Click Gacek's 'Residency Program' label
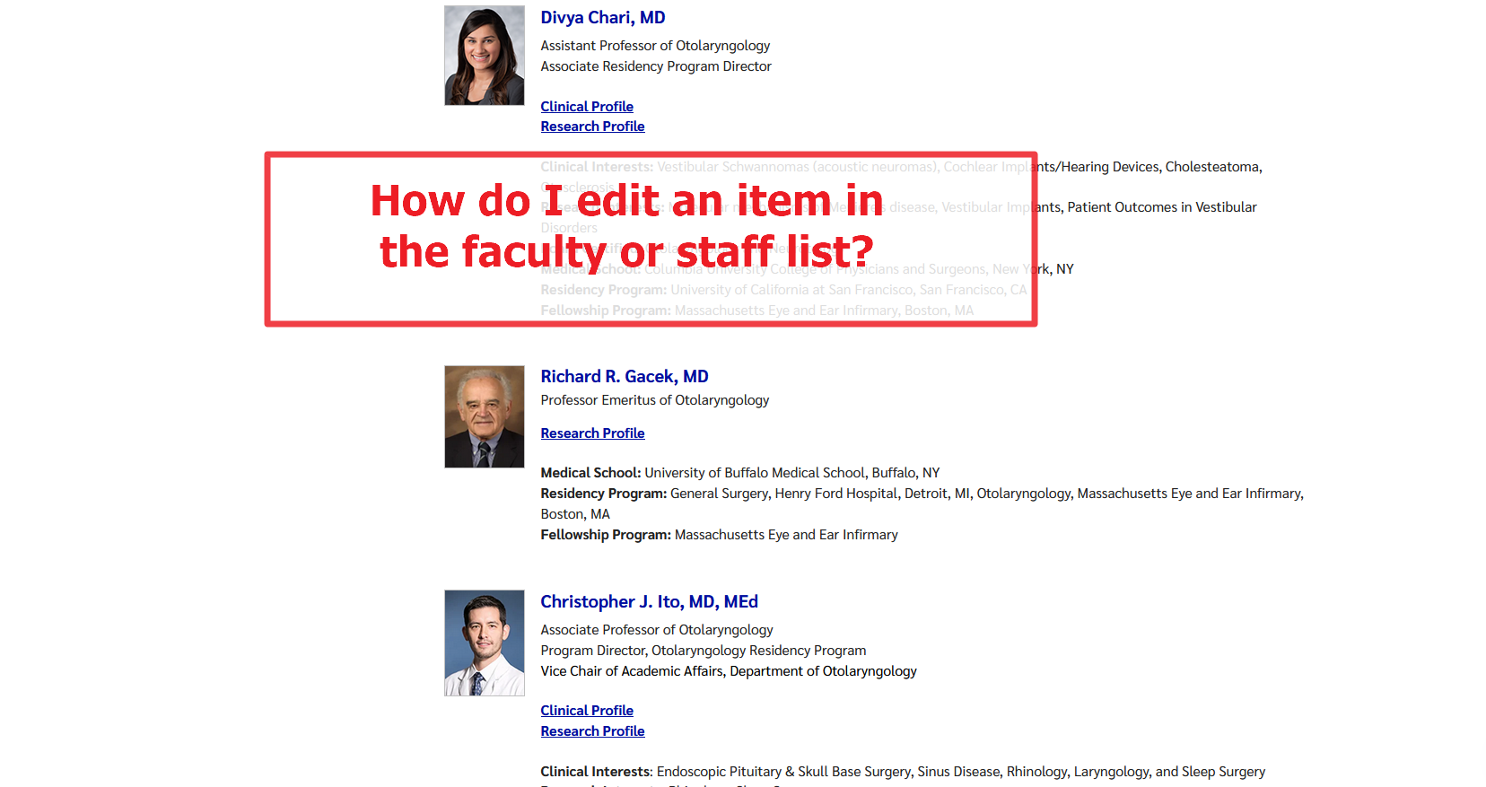 (x=603, y=494)
